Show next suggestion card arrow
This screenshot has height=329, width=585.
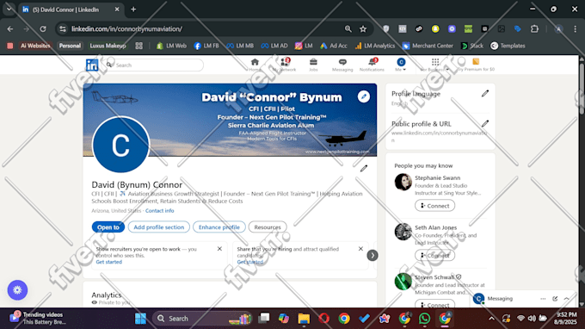(373, 256)
